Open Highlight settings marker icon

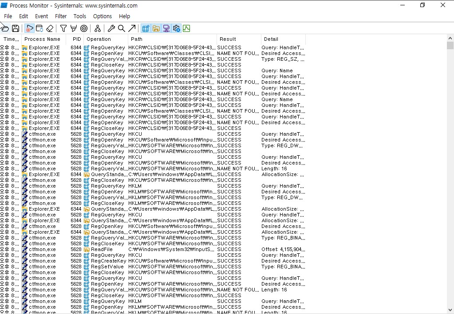pyautogui.click(x=74, y=28)
